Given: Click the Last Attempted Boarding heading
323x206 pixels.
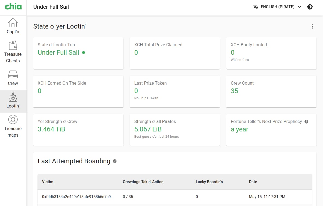Looking at the screenshot, I should point(74,161).
